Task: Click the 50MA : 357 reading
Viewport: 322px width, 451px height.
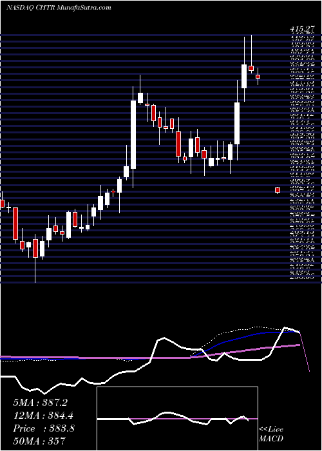Action: tap(39, 441)
